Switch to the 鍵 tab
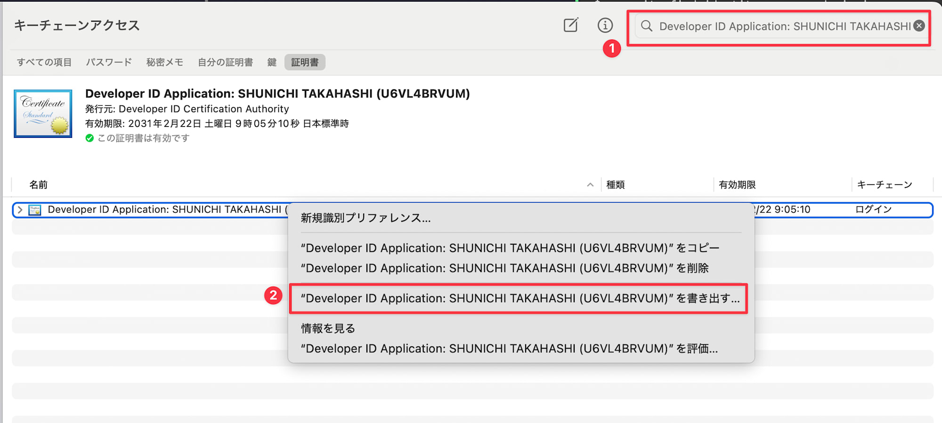The image size is (942, 423). (272, 62)
